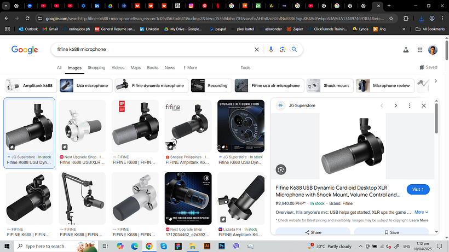
Task: Switch to the Shopping tab
Action: pyautogui.click(x=96, y=68)
